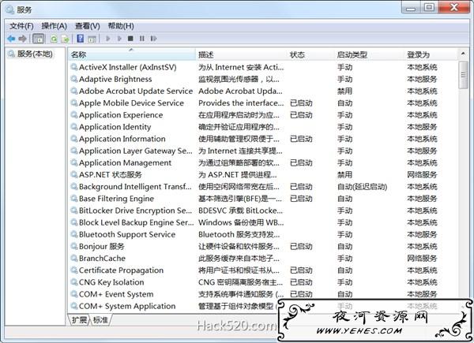Screen dimensions: 474x343
Task: Click 已启动 status of Apple Mobile Device
Action: (x=301, y=103)
